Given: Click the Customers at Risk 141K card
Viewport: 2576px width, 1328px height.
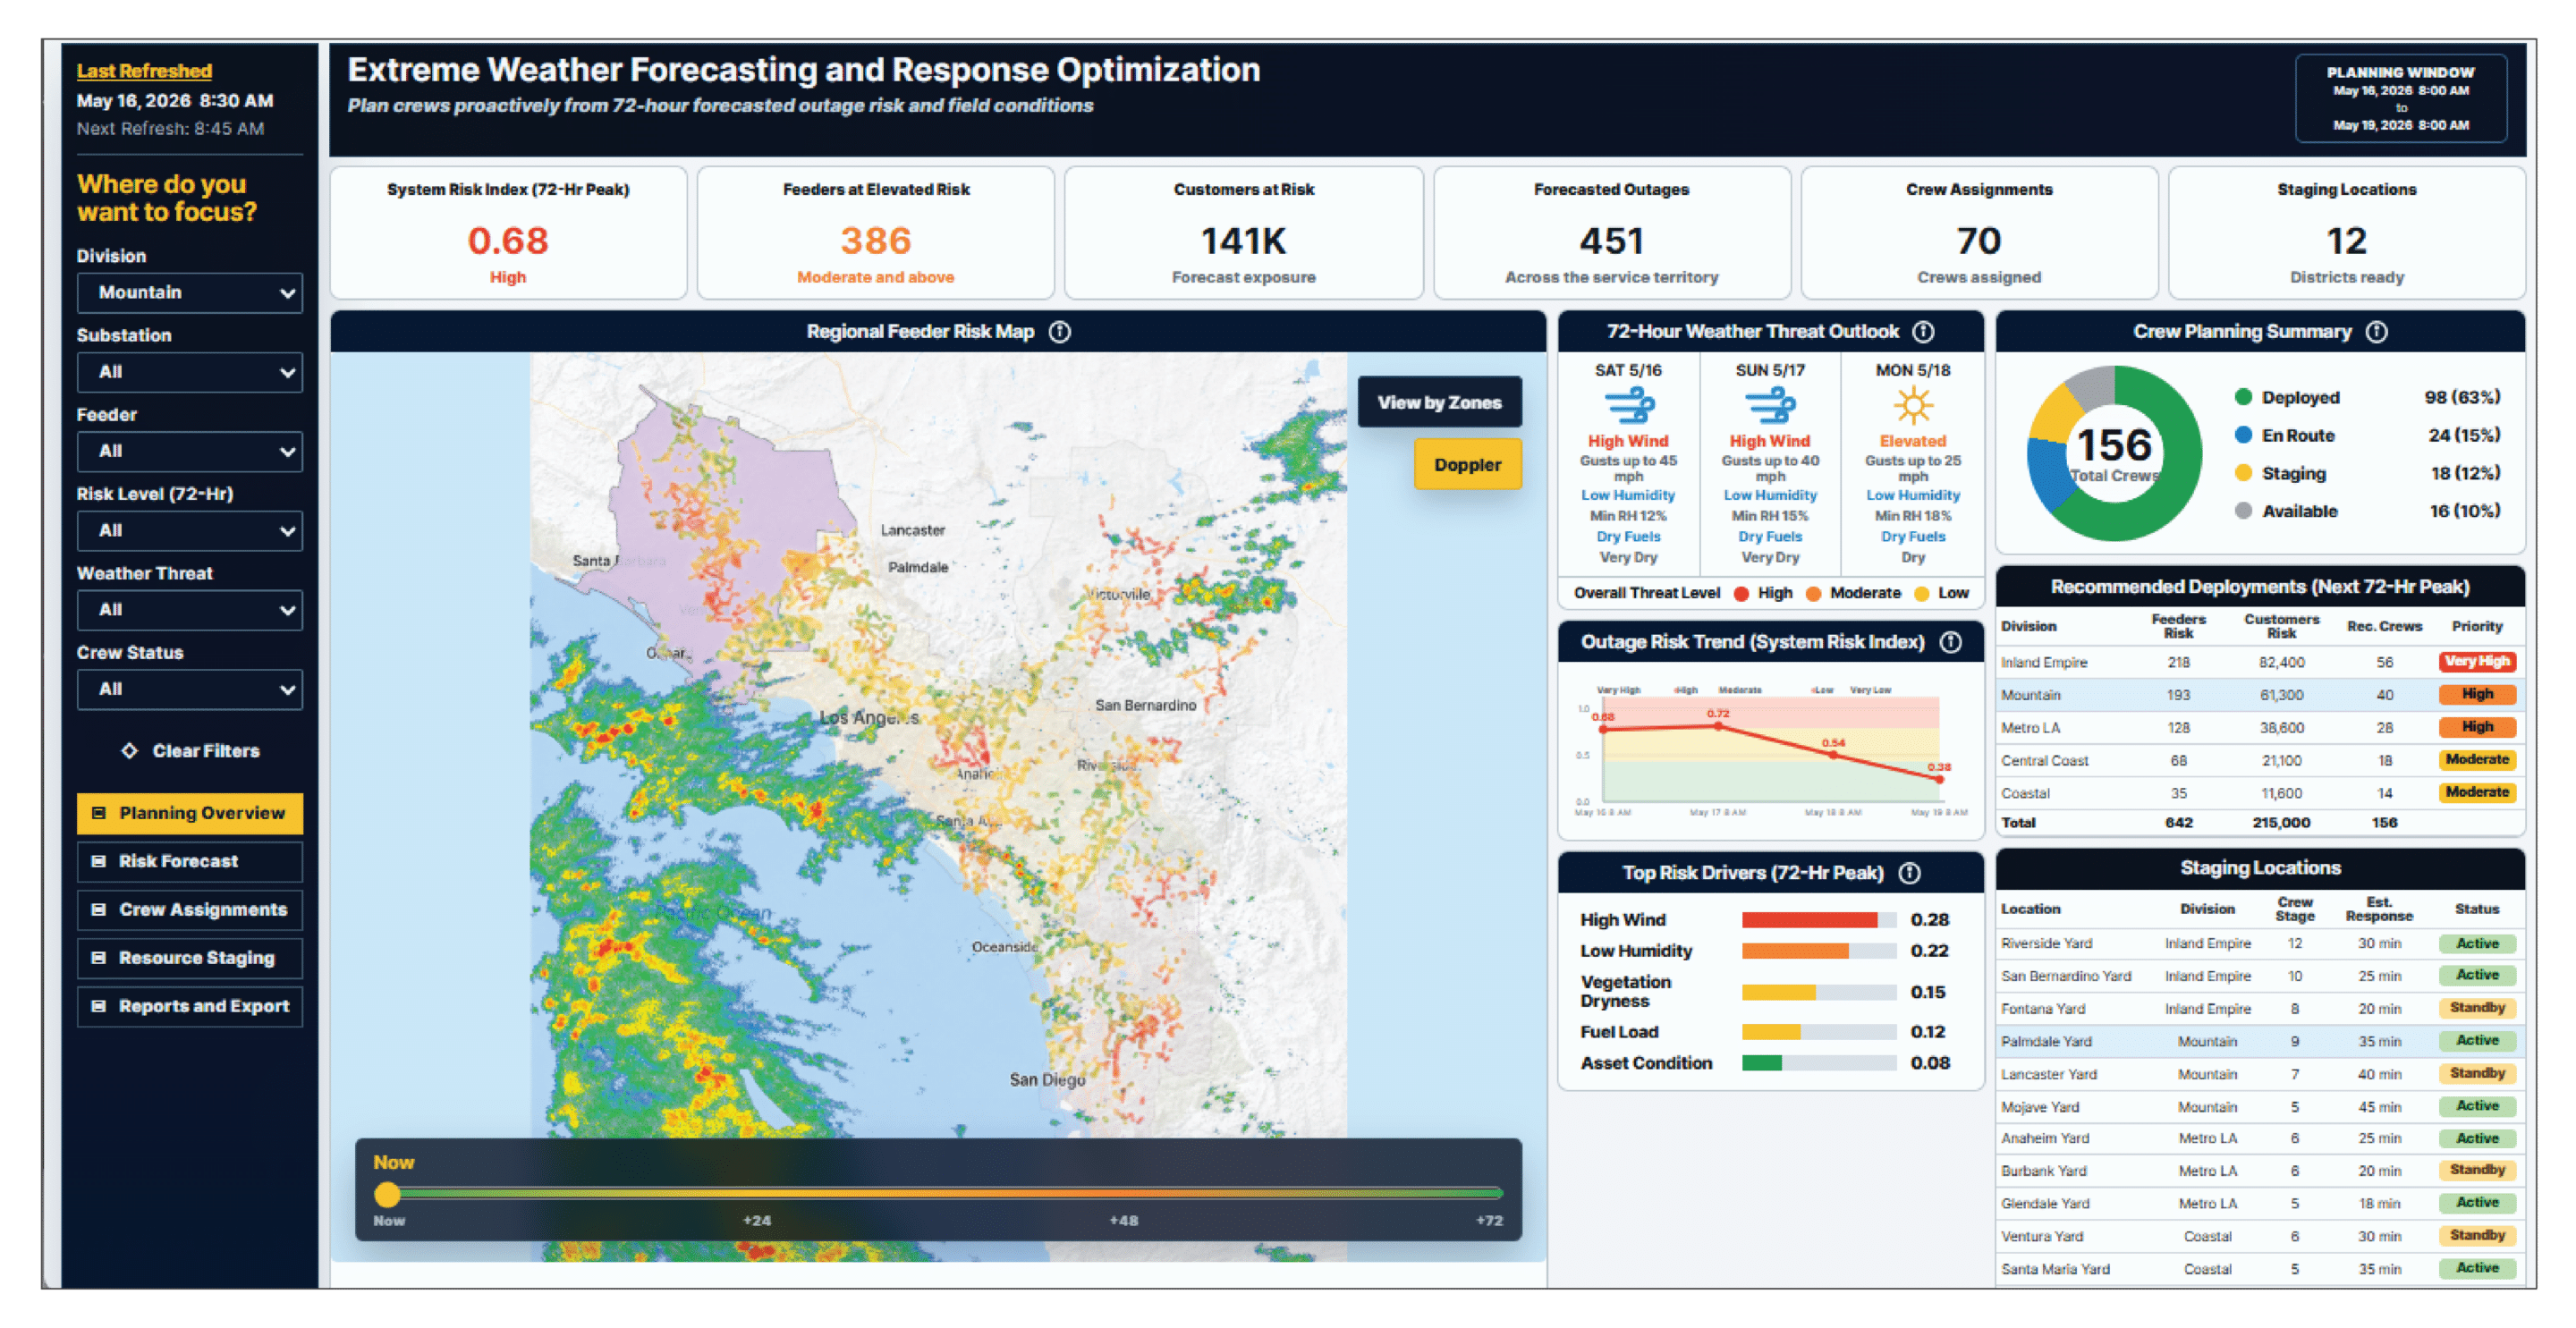Looking at the screenshot, I should [1243, 233].
